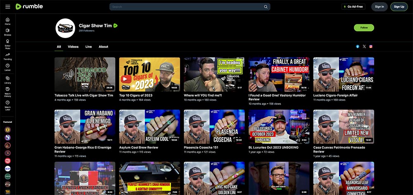413x195 pixels.
Task: Open Editor Picks in the sidebar
Action: point(7,44)
